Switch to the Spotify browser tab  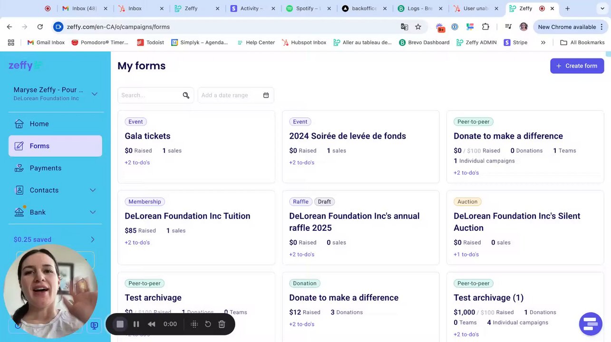pyautogui.click(x=309, y=9)
